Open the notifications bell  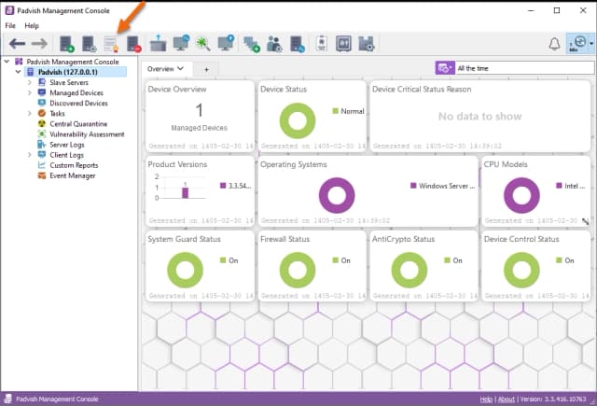coord(554,44)
